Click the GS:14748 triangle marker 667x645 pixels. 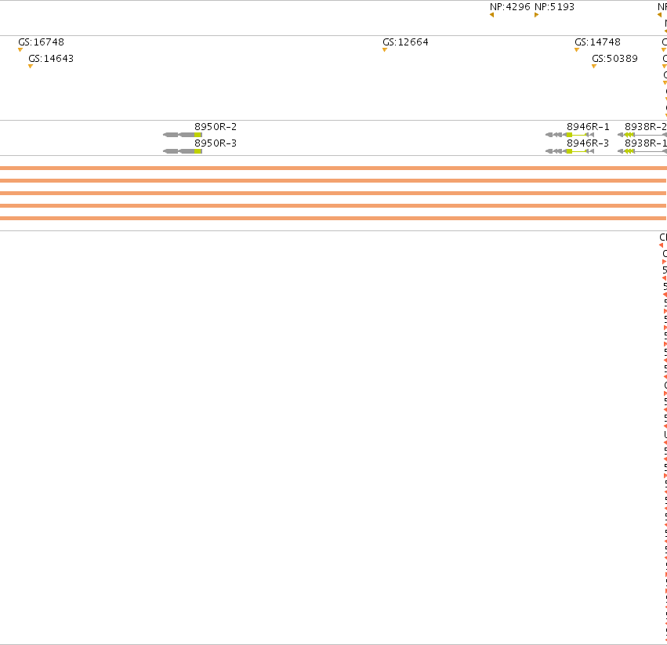coord(577,50)
